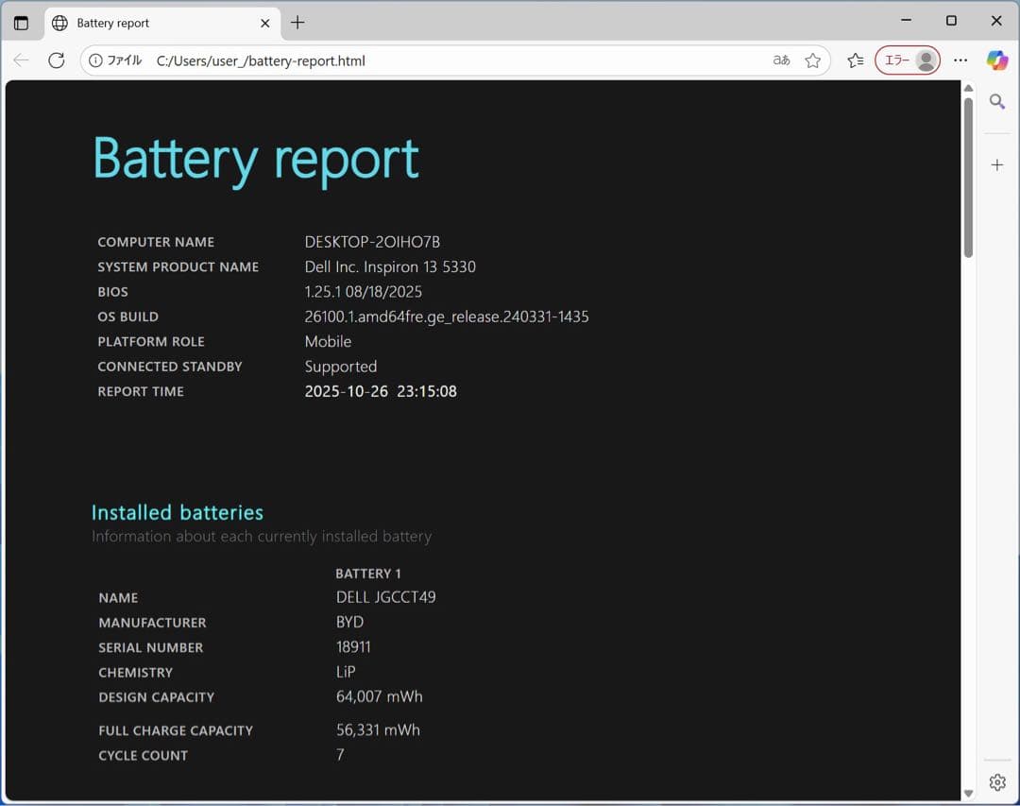Screen dimensions: 1020x806
Task: Customize the sidebar with the plus icon
Action: (x=997, y=164)
